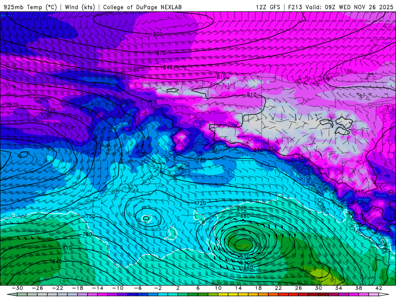Click the "925mb Temp (°C)" title text

(x=30, y=7)
